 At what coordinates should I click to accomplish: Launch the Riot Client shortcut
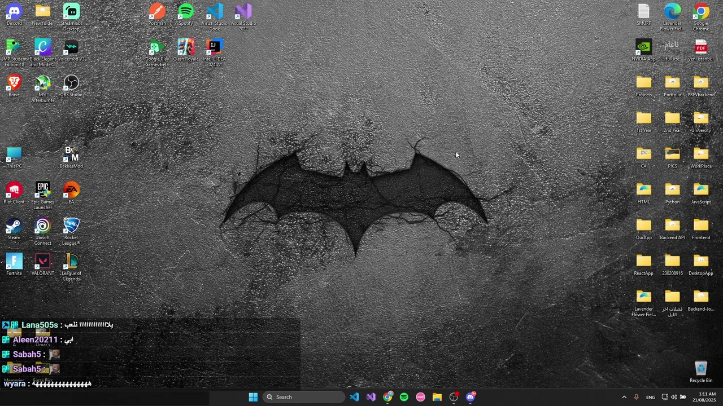click(14, 193)
